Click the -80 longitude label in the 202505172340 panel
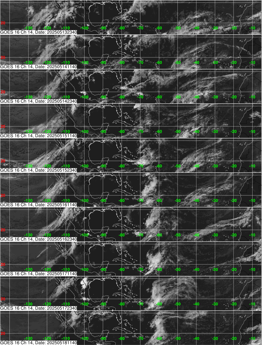262x345 pixels. [x=121, y=304]
